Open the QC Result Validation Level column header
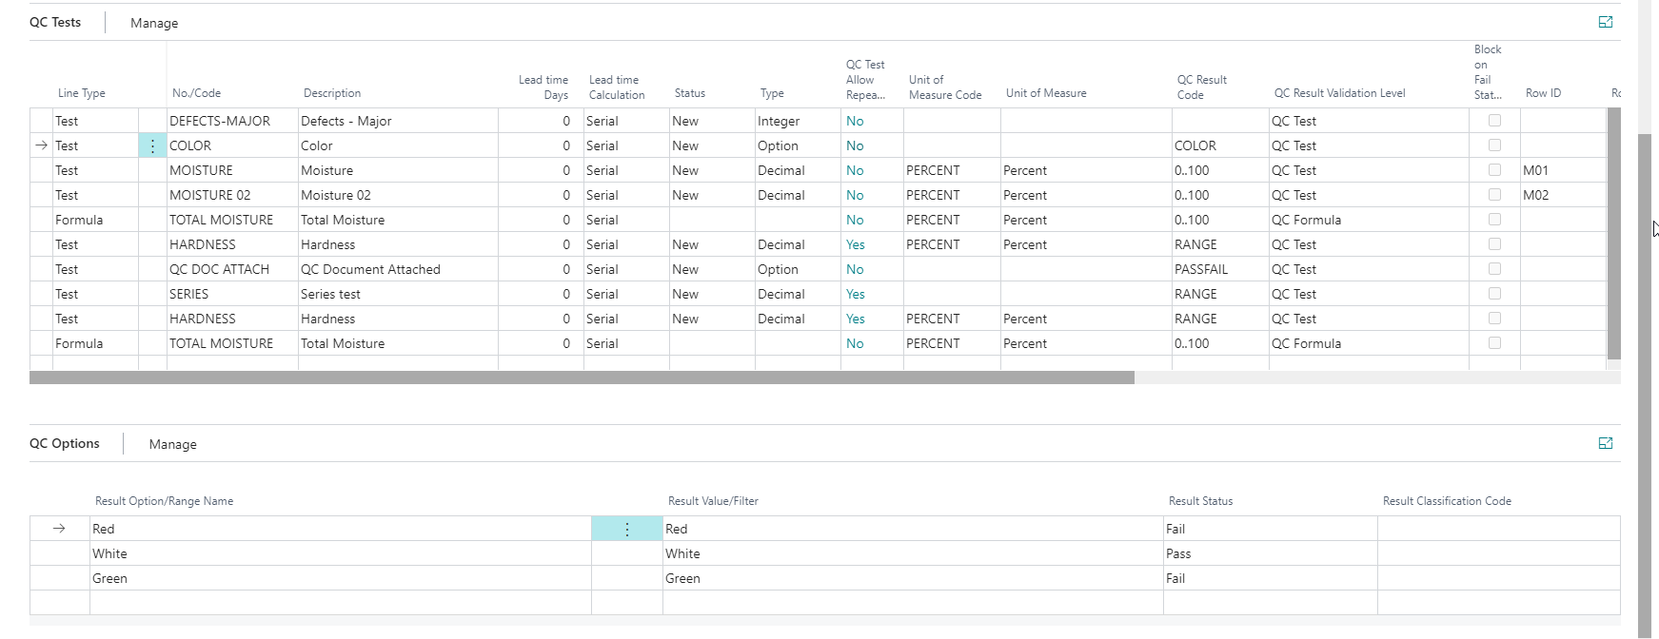1659x639 pixels. pos(1338,93)
